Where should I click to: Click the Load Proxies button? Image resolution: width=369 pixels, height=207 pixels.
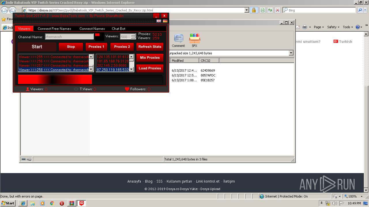[150, 68]
